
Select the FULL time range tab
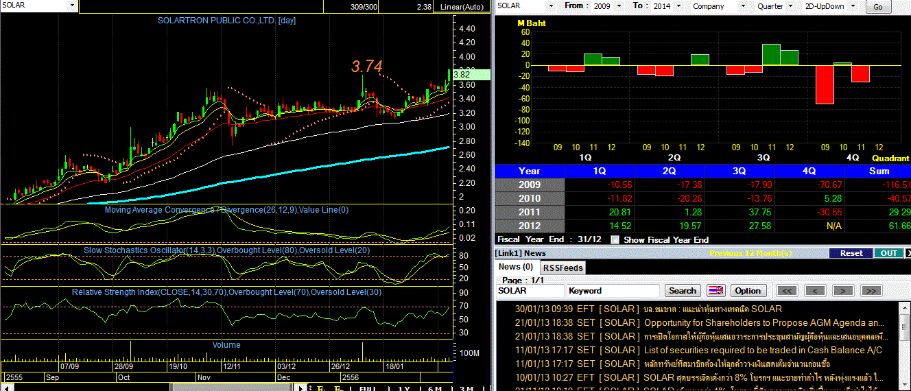click(x=368, y=388)
